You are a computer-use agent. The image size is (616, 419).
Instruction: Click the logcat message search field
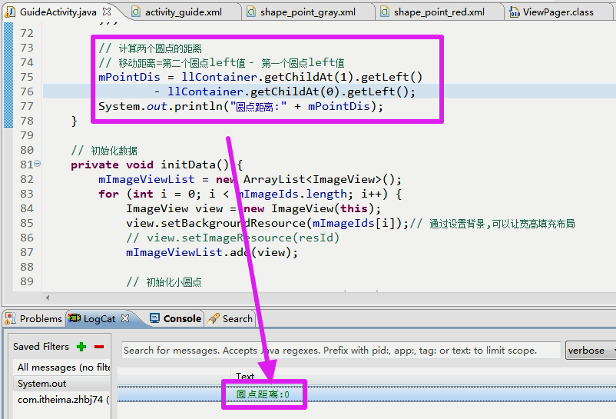pos(341,351)
